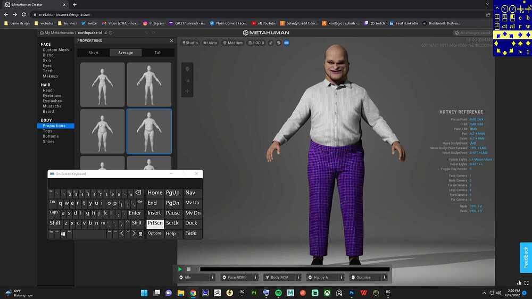Open the Beard section
This screenshot has width=532, height=299.
point(48,112)
